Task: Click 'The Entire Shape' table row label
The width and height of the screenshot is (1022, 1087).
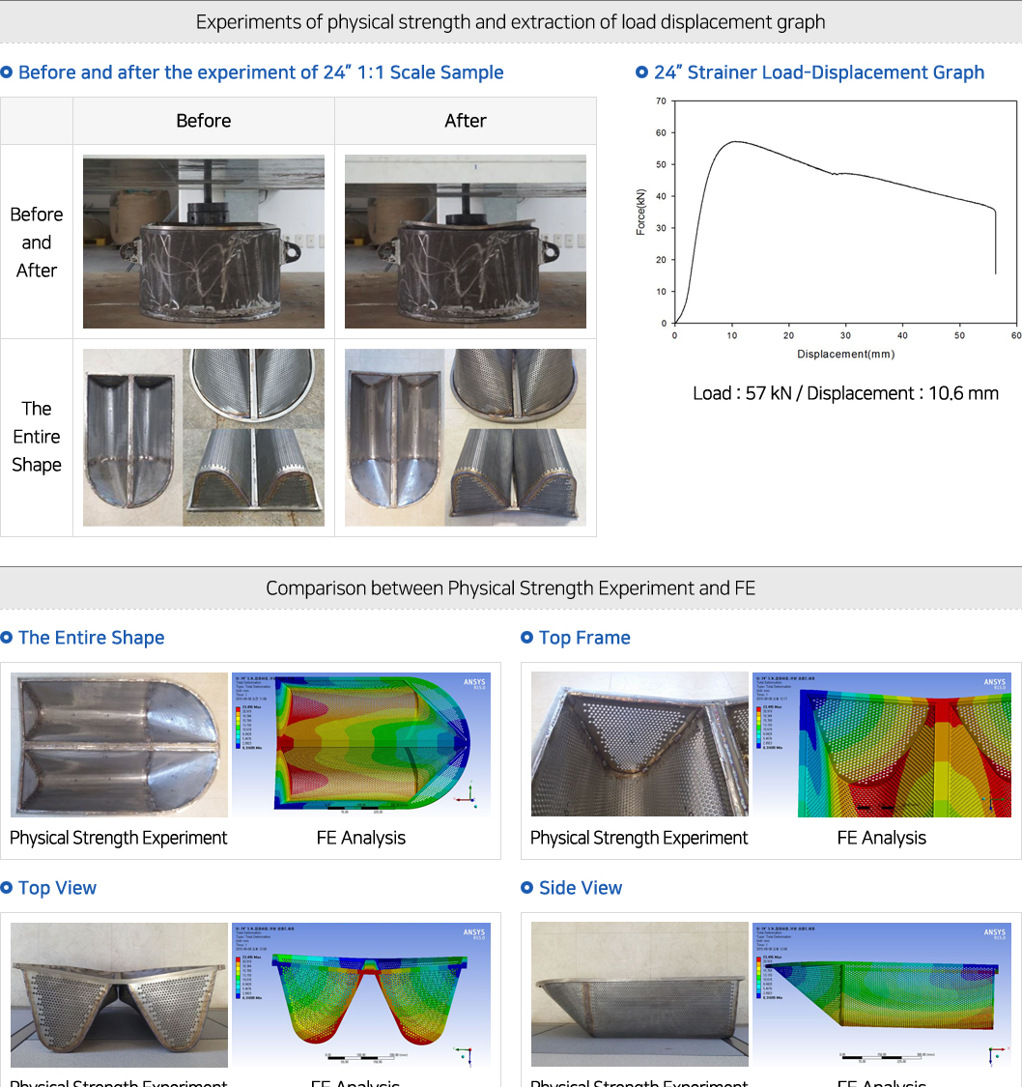Action: coord(37,437)
